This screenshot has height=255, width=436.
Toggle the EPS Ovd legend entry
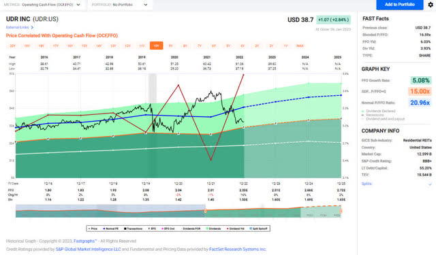pos(168,228)
